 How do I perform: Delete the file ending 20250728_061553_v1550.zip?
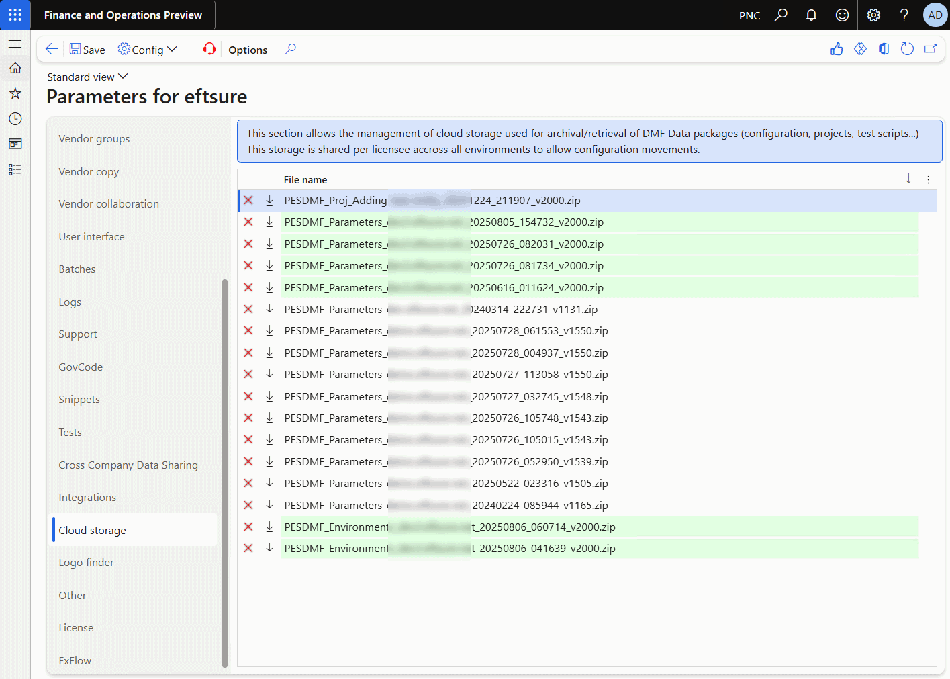click(x=248, y=330)
